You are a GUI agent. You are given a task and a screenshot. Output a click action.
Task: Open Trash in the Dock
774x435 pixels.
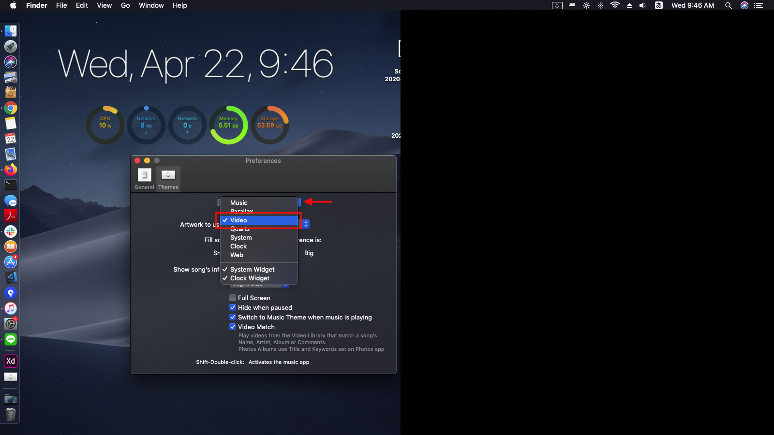11,414
